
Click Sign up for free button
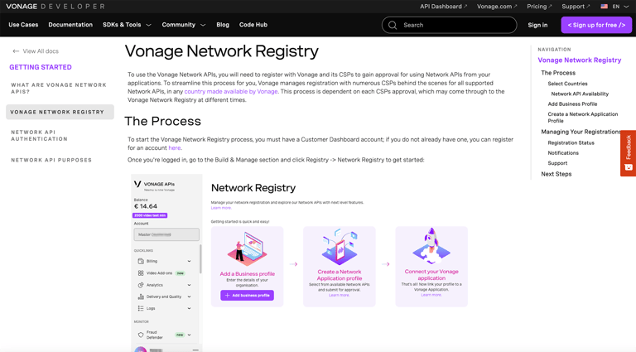click(x=596, y=25)
